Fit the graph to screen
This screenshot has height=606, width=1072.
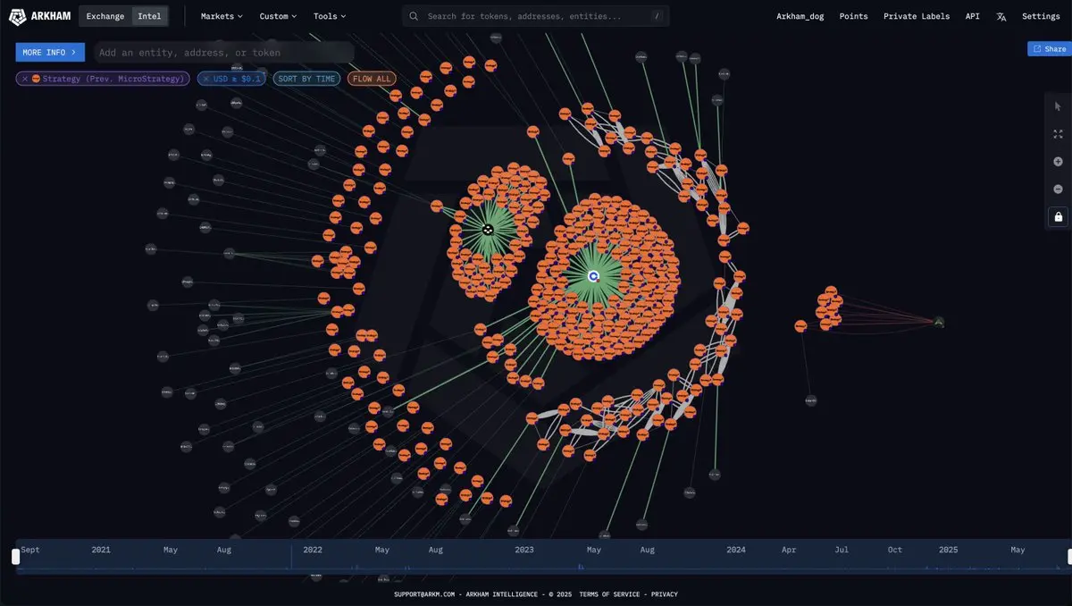1058,134
